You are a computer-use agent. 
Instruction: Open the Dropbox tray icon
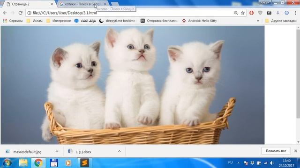[x=252, y=163]
